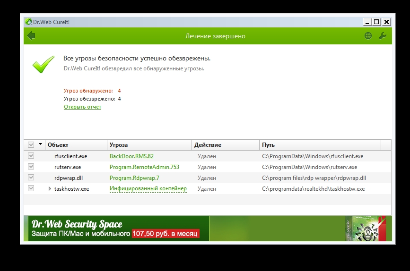Image resolution: width=410 pixels, height=271 pixels.
Task: Minimize the Dr.Web CureIt! window
Action: [x=367, y=22]
